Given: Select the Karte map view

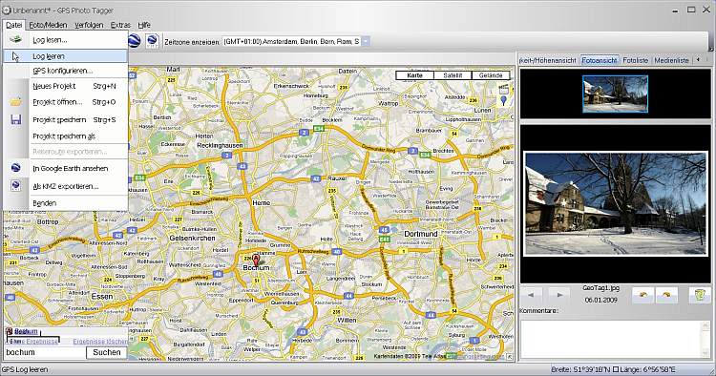Looking at the screenshot, I should [414, 75].
